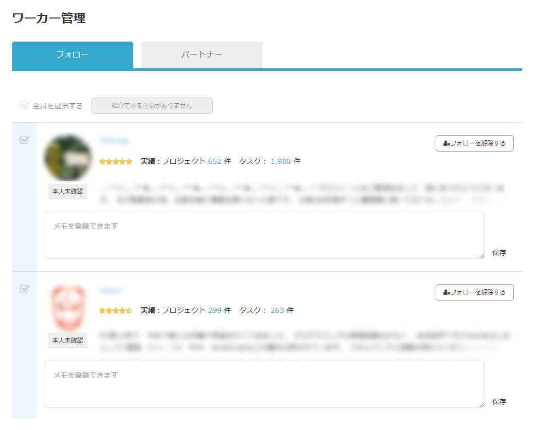Unfollow the first worker with フォローを解除する
This screenshot has width=537, height=430.
point(474,143)
